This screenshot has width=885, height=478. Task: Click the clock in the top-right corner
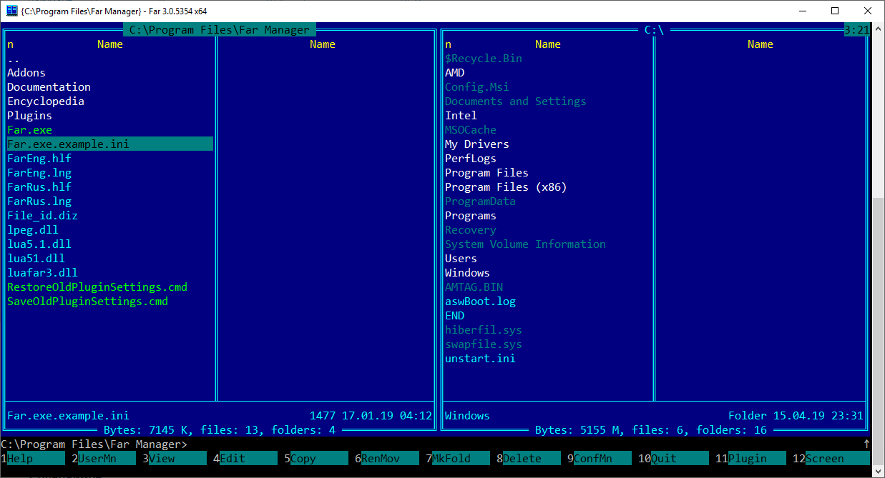pyautogui.click(x=857, y=30)
